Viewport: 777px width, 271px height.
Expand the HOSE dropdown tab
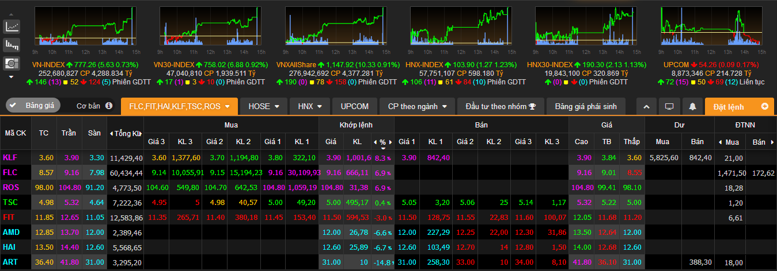pos(264,106)
